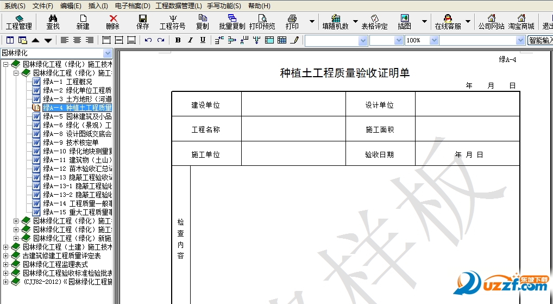This screenshot has height=304, width=553.
Task: Click the redo arrow icon
Action: 161,40
